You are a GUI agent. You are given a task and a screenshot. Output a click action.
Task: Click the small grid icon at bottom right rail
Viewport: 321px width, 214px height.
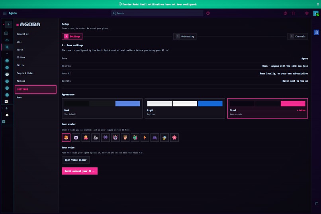pyautogui.click(x=316, y=203)
